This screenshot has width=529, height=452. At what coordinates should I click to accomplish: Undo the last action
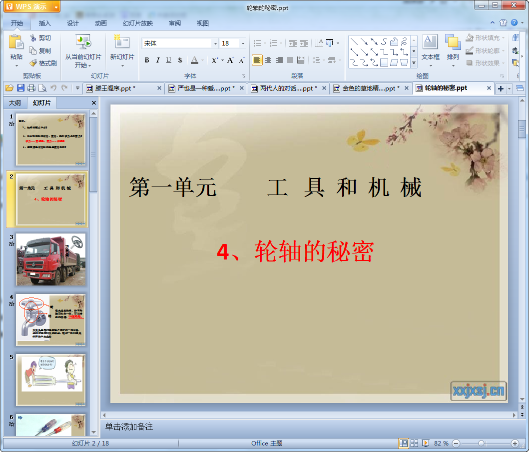53,88
